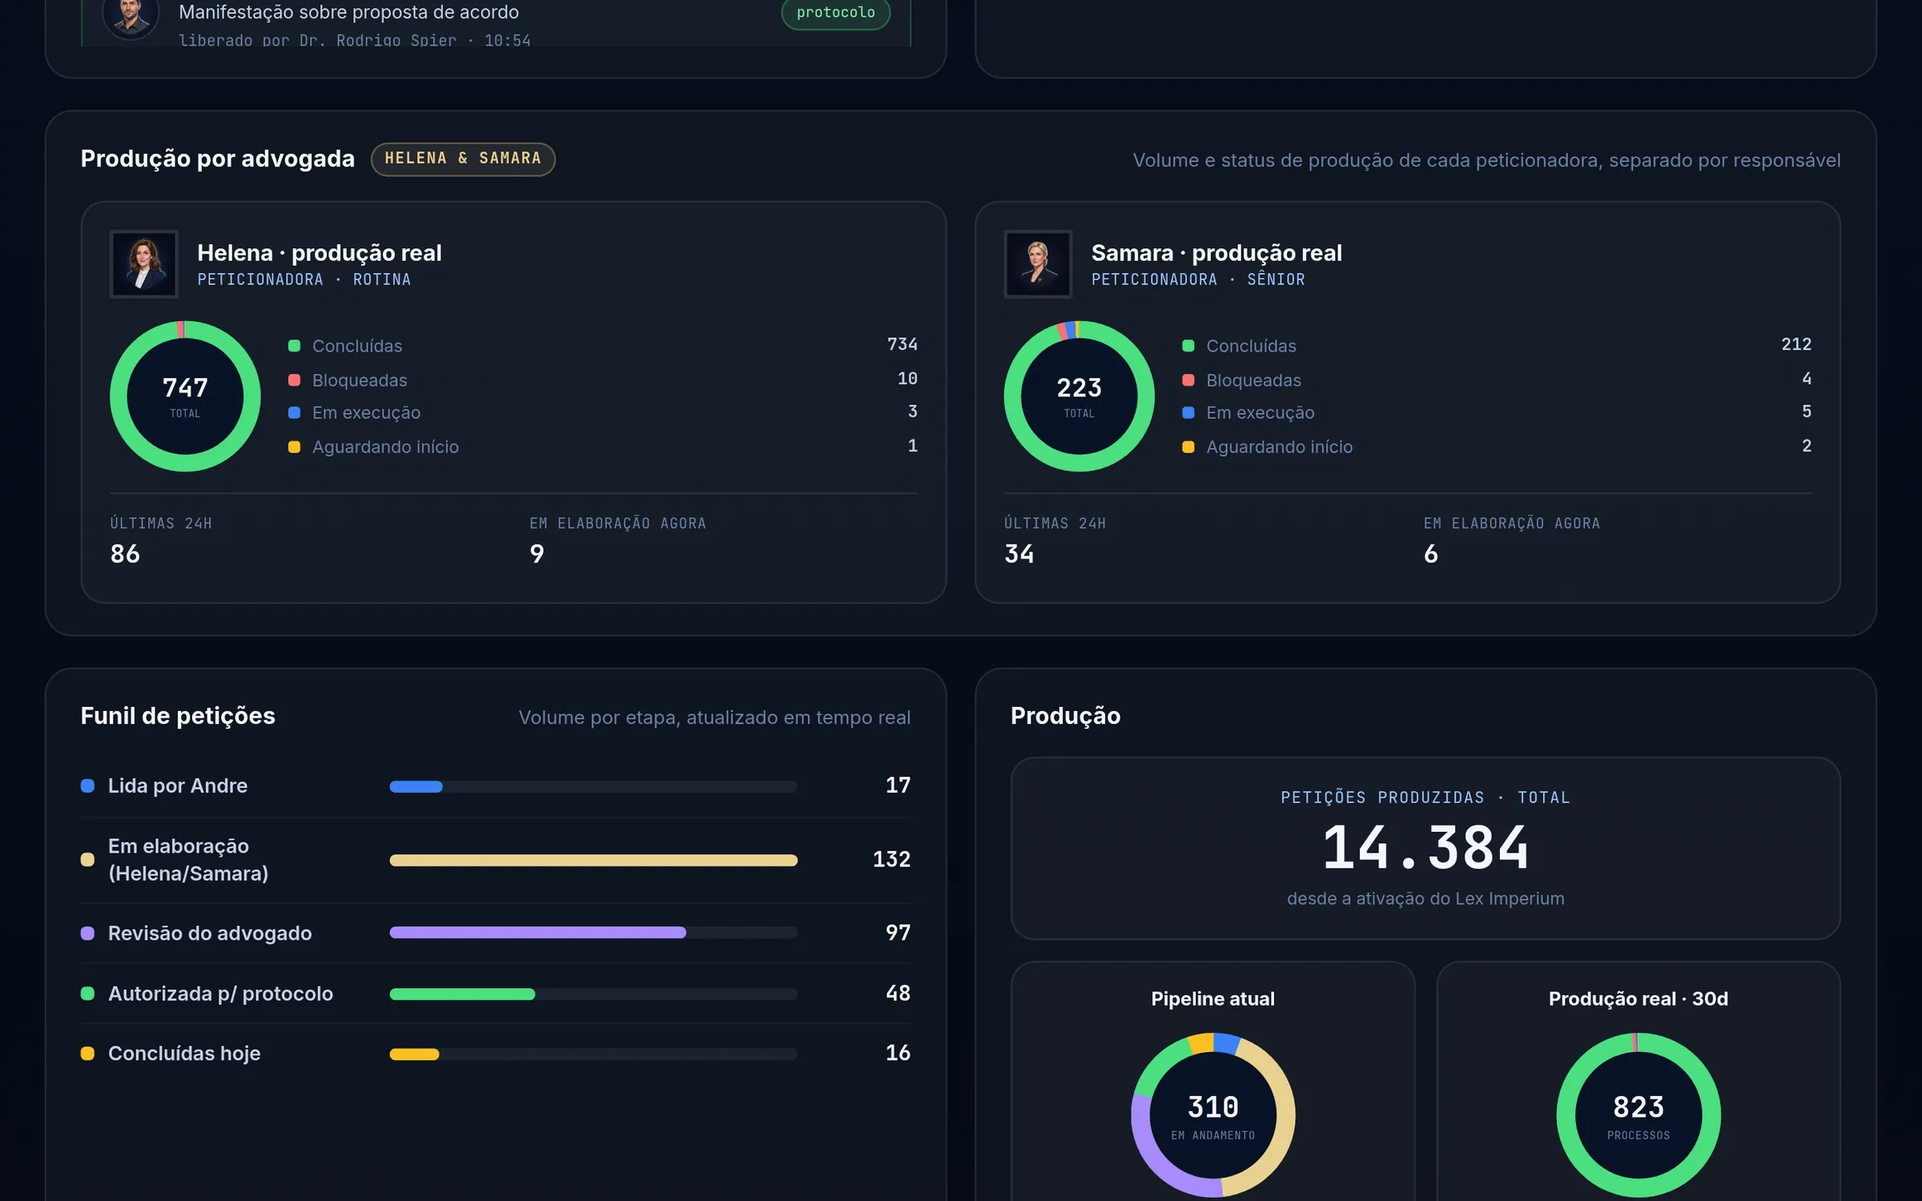Click the Autorizada p/ protocolo progress bar
Image resolution: width=1922 pixels, height=1201 pixels.
pos(593,994)
